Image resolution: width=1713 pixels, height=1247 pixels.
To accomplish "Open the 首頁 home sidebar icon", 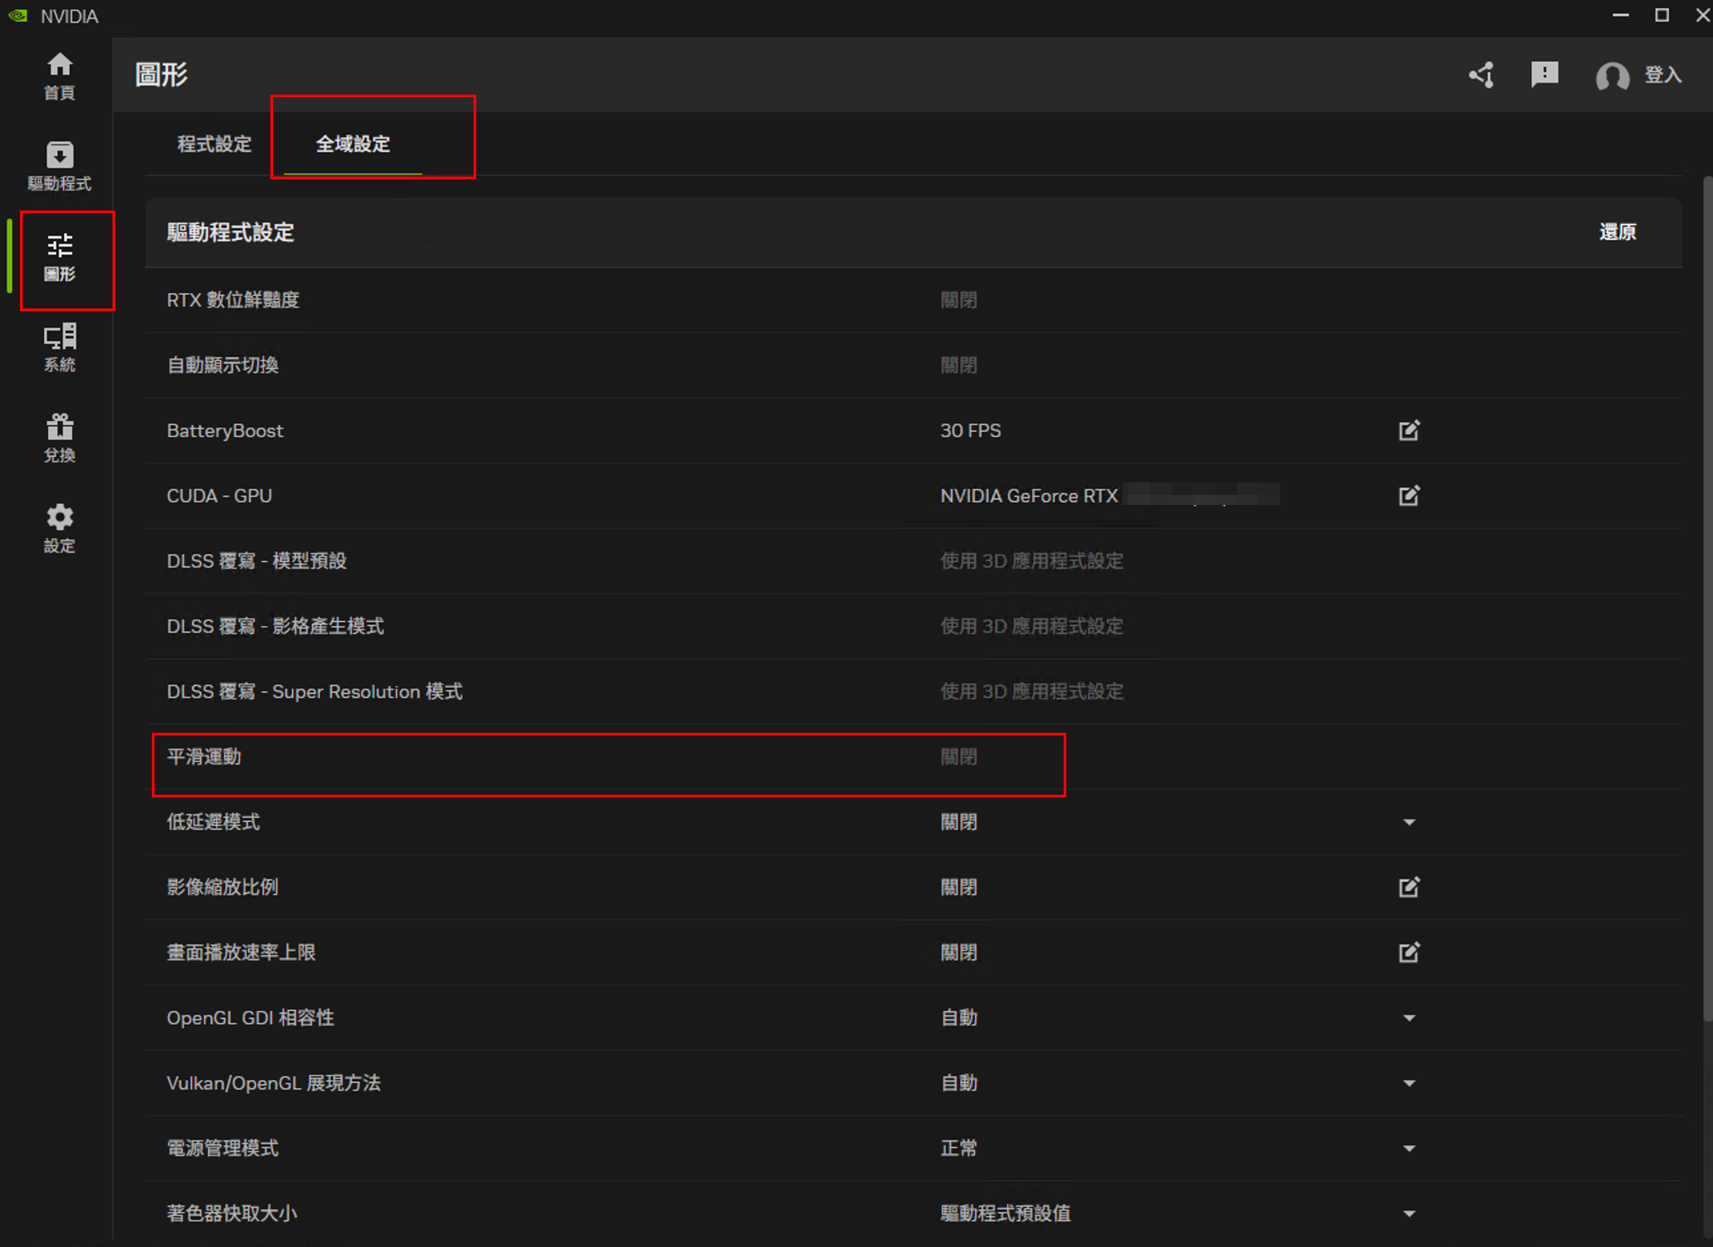I will 60,75.
